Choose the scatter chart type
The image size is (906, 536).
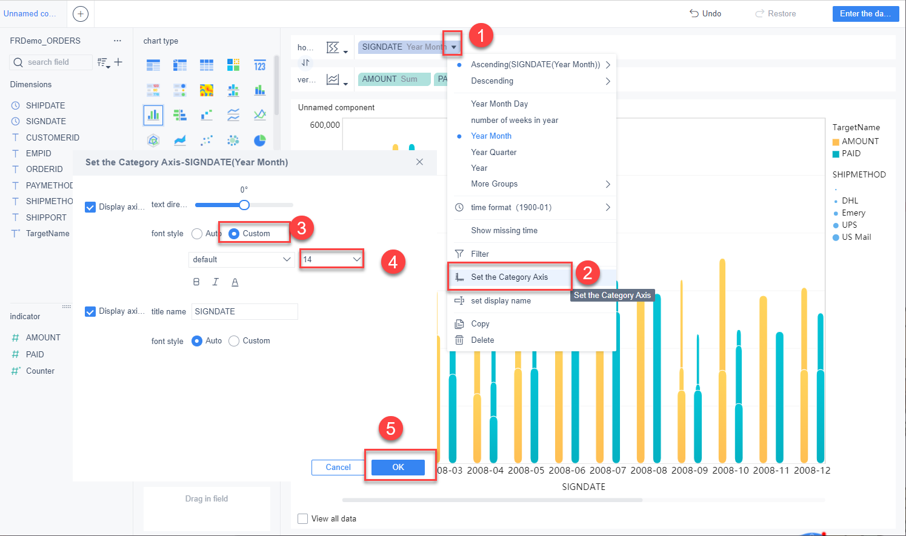pyautogui.click(x=207, y=141)
